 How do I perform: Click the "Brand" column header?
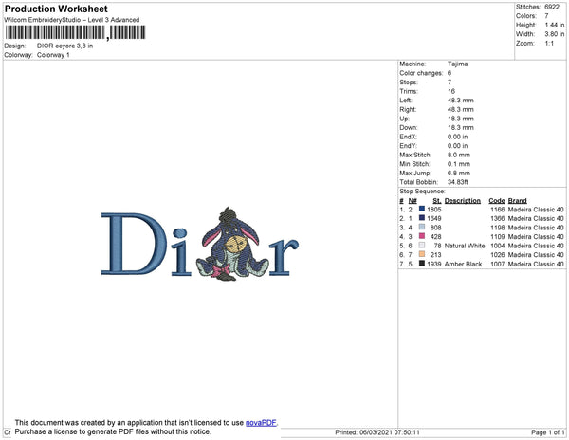coord(517,201)
